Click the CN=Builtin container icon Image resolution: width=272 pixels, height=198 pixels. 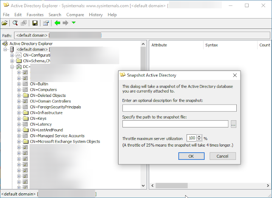point(25,84)
